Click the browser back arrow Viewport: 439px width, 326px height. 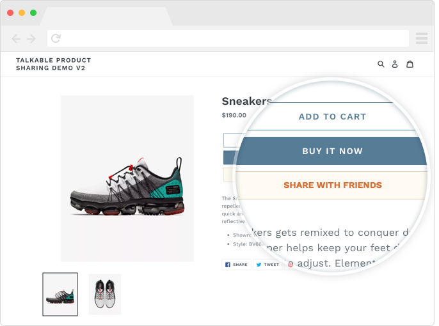coord(17,39)
